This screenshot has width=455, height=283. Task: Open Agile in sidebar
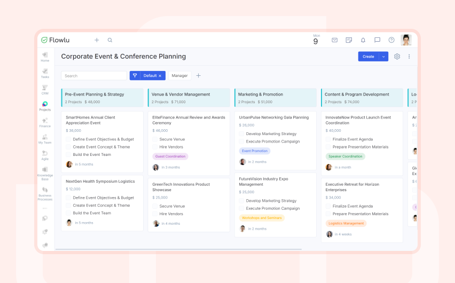[45, 155]
